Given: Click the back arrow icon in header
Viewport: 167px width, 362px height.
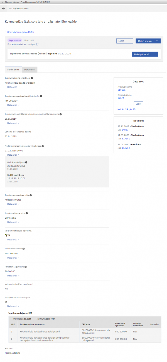Looking at the screenshot, I should [4, 9].
